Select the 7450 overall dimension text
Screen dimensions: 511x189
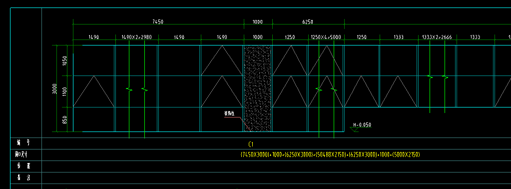click(158, 21)
